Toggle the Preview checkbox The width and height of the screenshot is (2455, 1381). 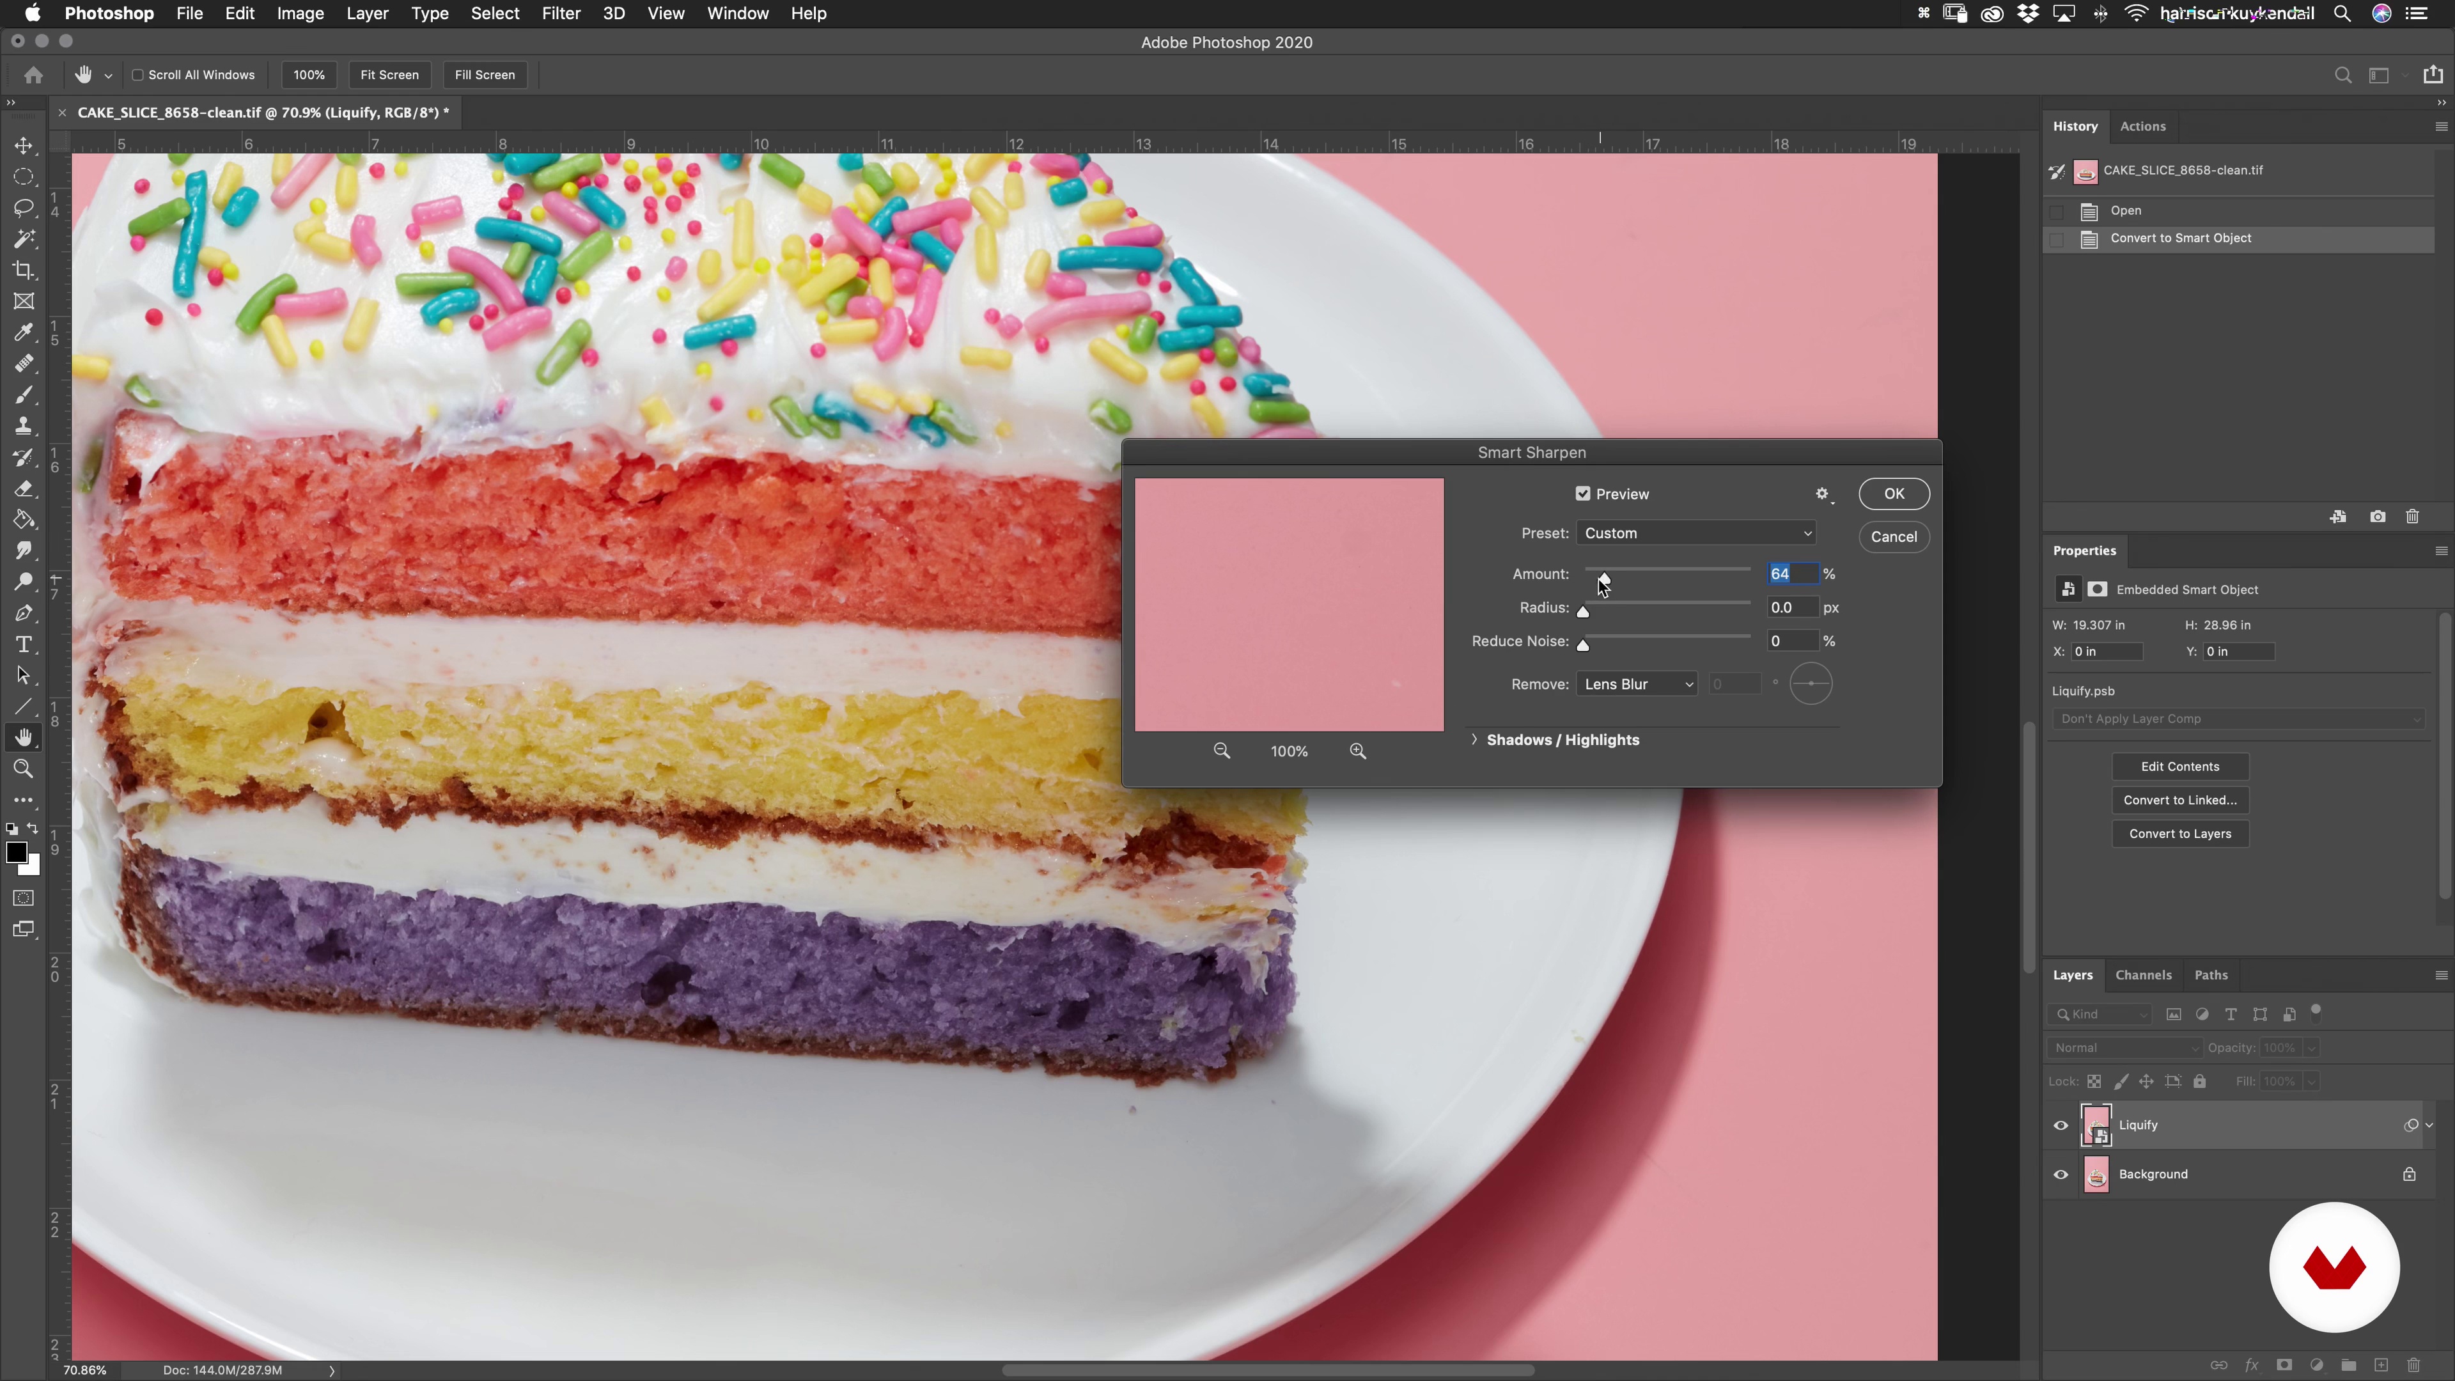pos(1583,494)
